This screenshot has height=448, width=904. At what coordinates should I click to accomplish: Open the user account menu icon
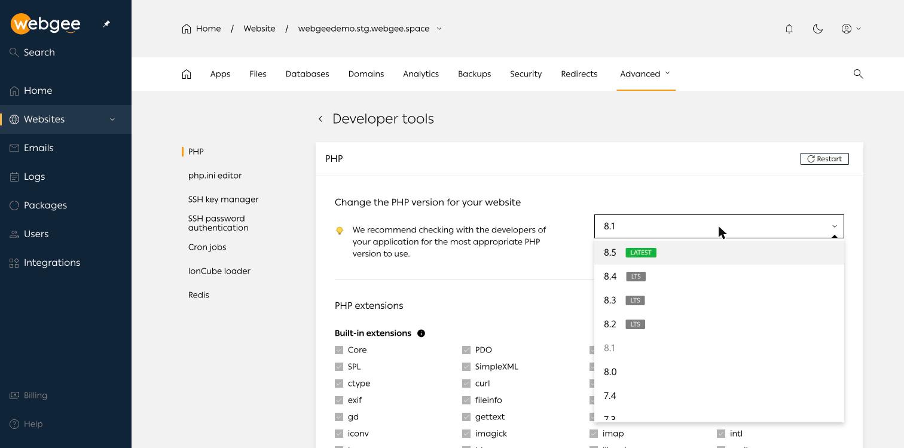click(851, 29)
